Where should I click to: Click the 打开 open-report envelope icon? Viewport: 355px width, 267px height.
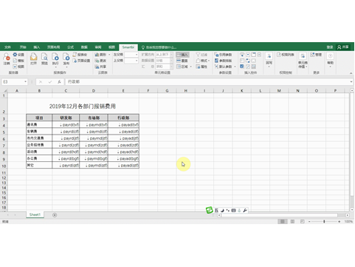click(33, 57)
